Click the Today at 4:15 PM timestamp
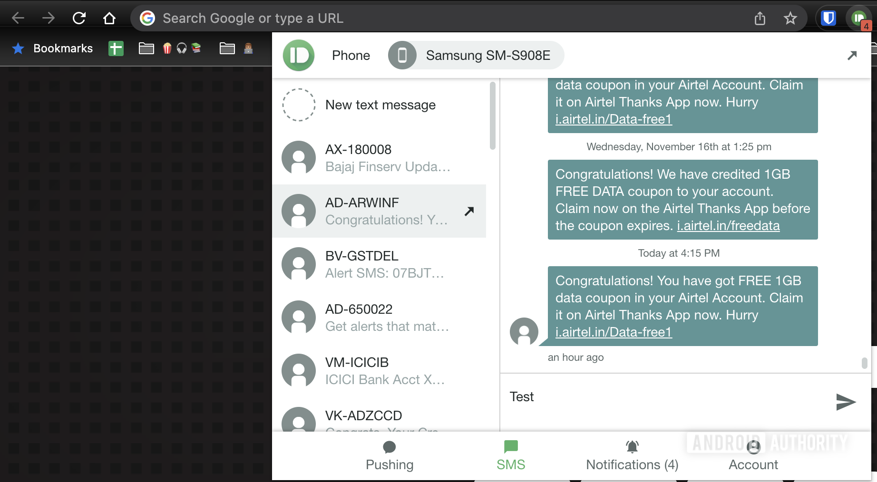Image resolution: width=877 pixels, height=482 pixels. coord(679,253)
